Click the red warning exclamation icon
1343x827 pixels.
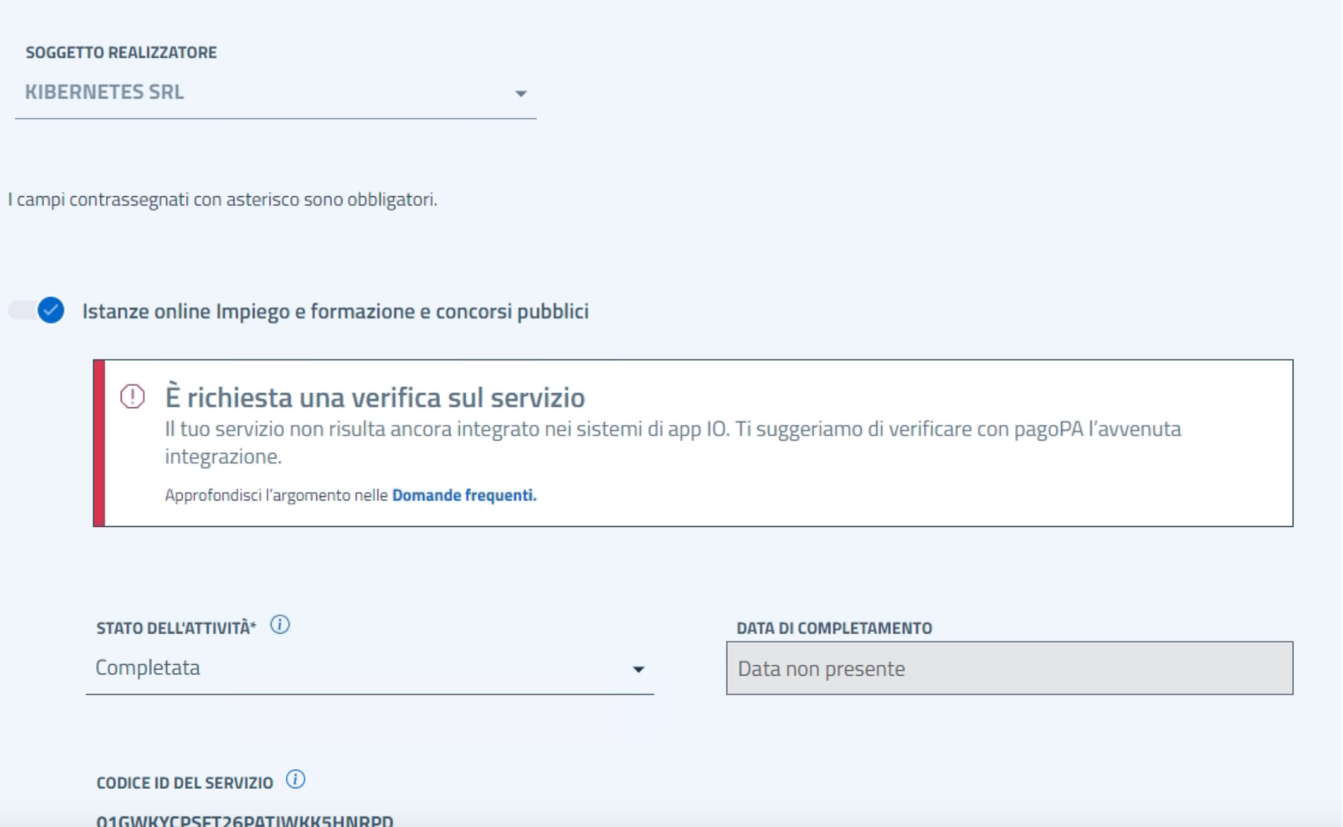click(x=132, y=397)
